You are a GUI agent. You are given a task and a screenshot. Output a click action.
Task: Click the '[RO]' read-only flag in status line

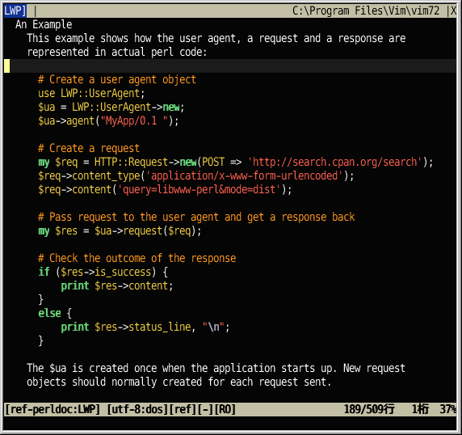225,409
